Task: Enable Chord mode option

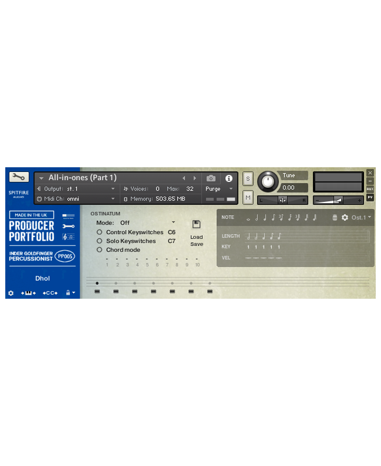Action: coord(100,250)
